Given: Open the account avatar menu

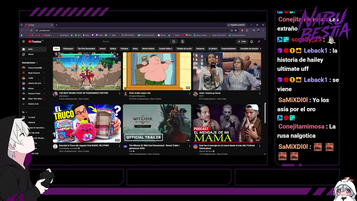Looking at the screenshot, I should (x=259, y=42).
